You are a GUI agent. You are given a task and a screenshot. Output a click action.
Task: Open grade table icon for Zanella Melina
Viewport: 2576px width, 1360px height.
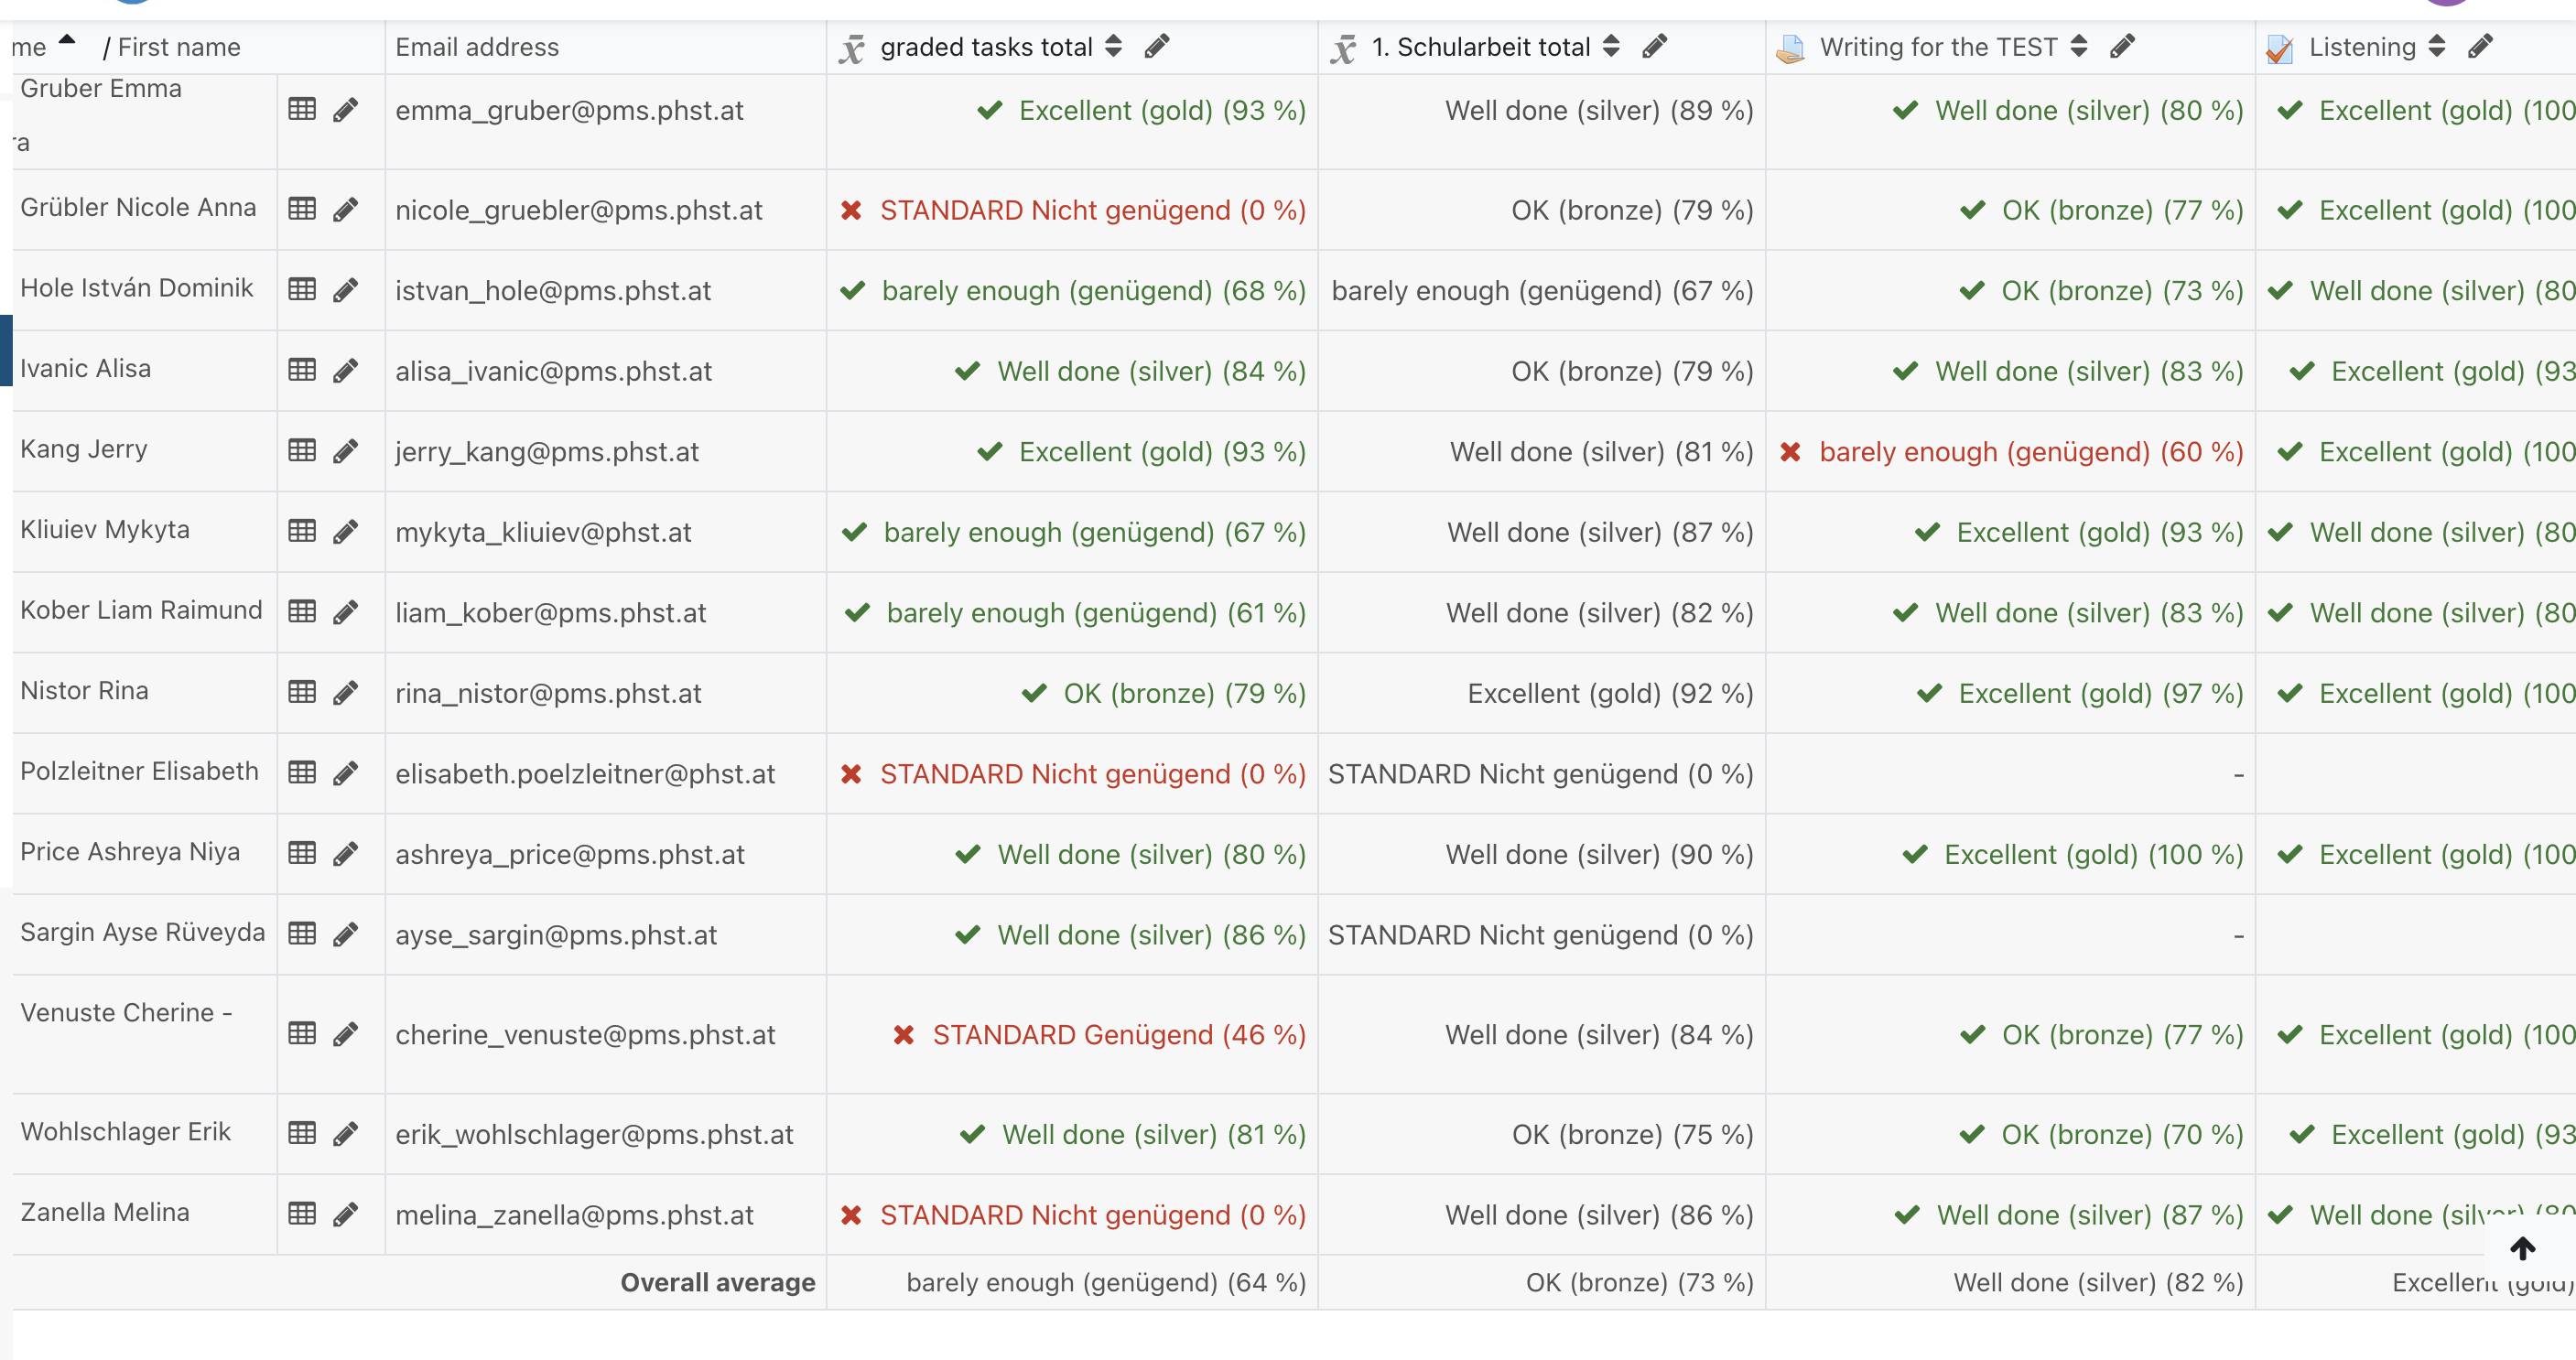click(x=302, y=1213)
